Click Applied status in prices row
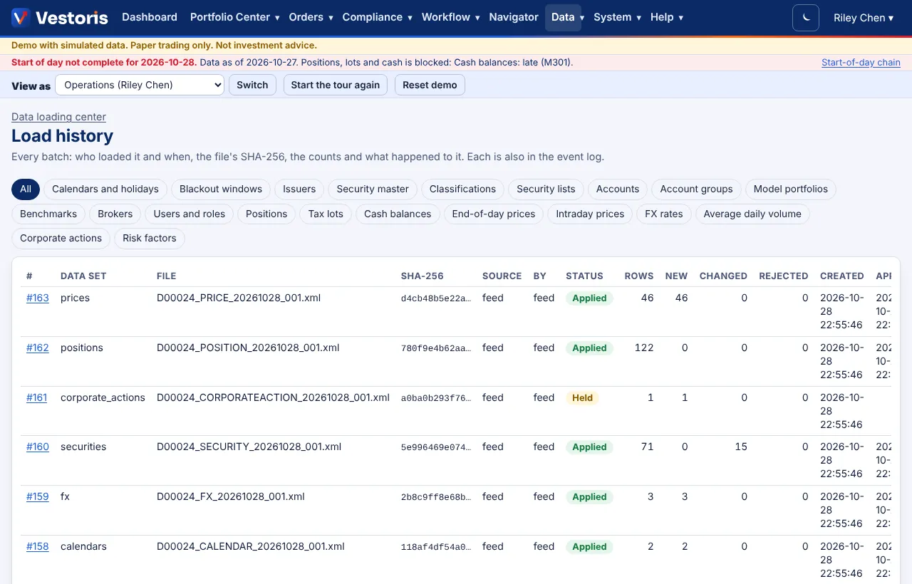The image size is (912, 584). (589, 298)
